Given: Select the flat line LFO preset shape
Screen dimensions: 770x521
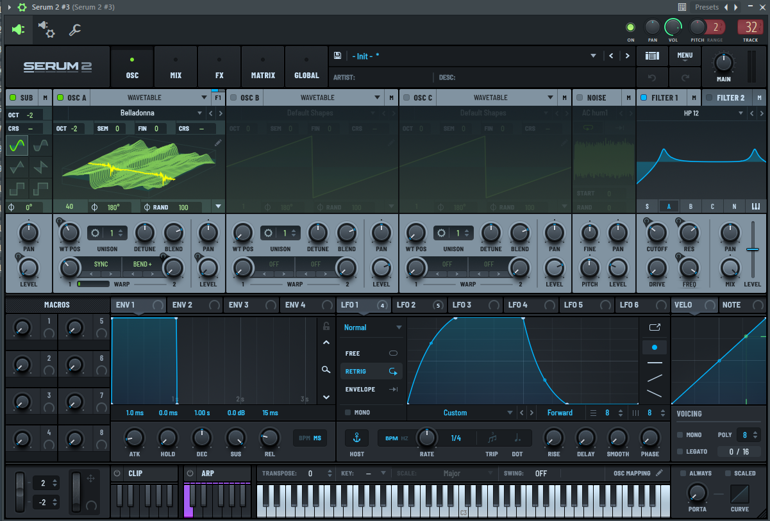Looking at the screenshot, I should click(x=655, y=363).
